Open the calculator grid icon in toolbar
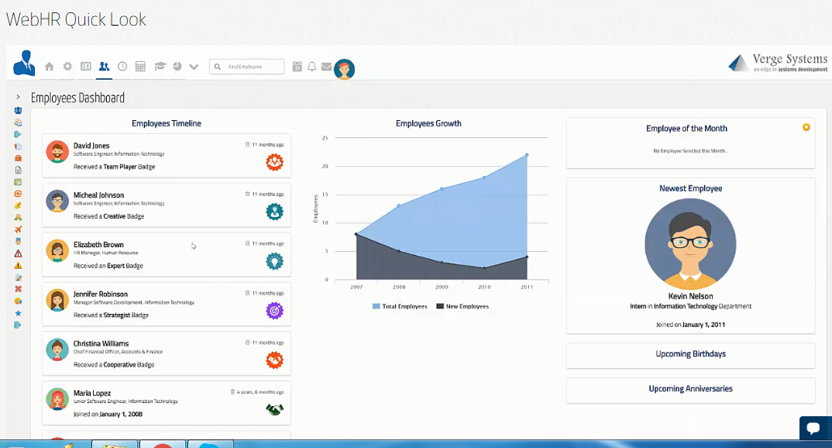This screenshot has height=448, width=832. coord(141,67)
